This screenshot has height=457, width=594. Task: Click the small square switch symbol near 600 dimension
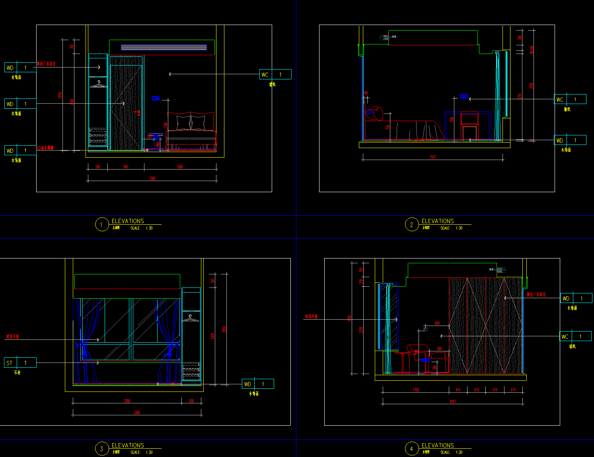coord(425,328)
